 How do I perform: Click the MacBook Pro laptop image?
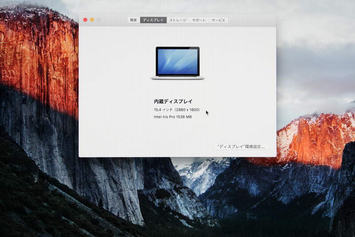[x=177, y=63]
